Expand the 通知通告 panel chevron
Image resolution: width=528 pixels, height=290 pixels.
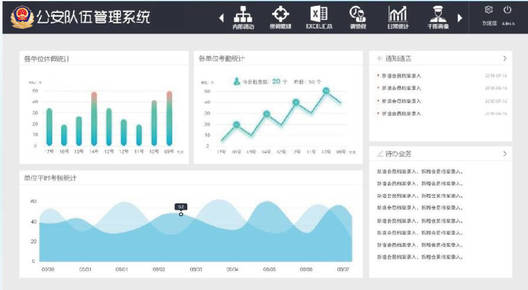[x=504, y=58]
